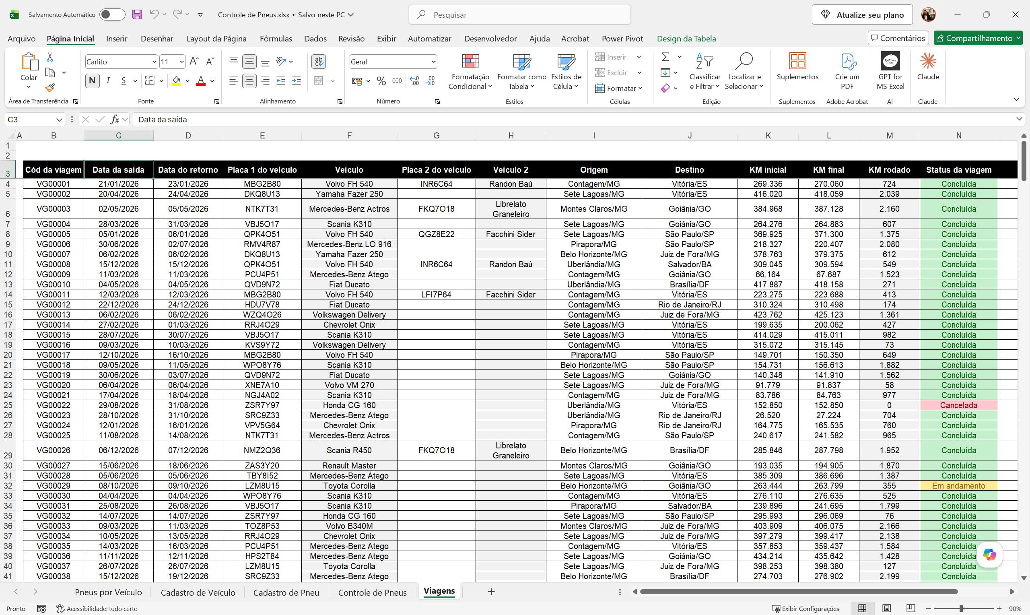Toggle middle vertical alignment

click(x=249, y=61)
